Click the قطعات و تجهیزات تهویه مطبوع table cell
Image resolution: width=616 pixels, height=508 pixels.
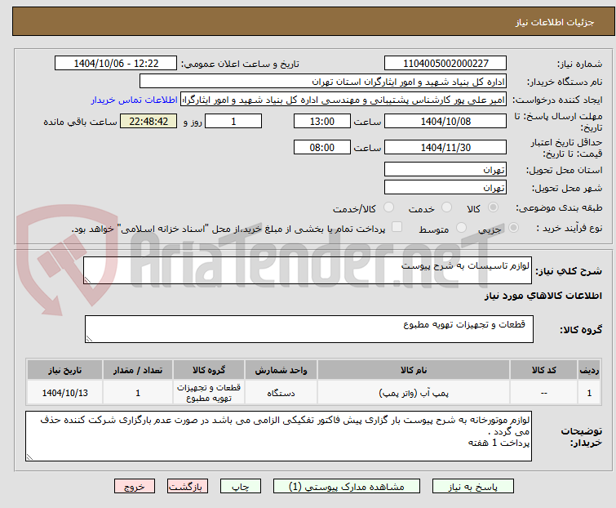(x=209, y=393)
